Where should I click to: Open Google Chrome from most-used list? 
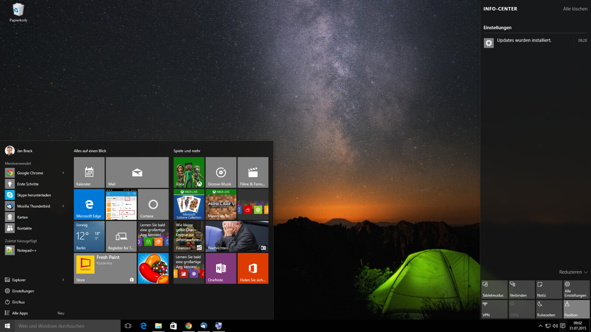click(x=30, y=173)
